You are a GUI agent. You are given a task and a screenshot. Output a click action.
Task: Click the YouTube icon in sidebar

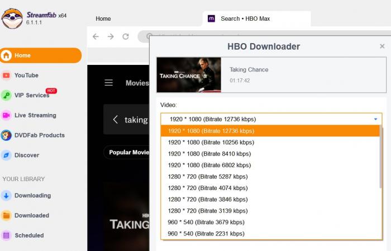(x=7, y=75)
